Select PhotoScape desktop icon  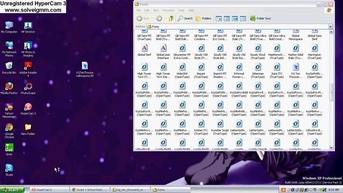tap(28, 88)
